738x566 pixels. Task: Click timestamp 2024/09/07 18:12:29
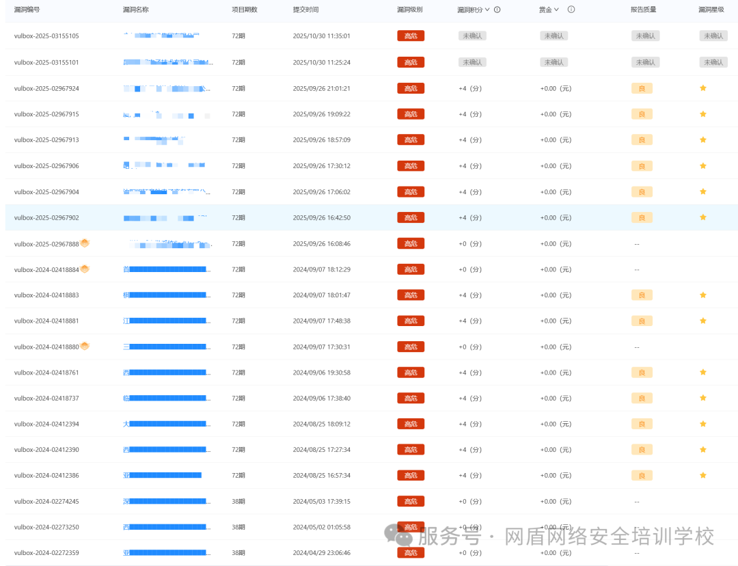[x=321, y=269]
